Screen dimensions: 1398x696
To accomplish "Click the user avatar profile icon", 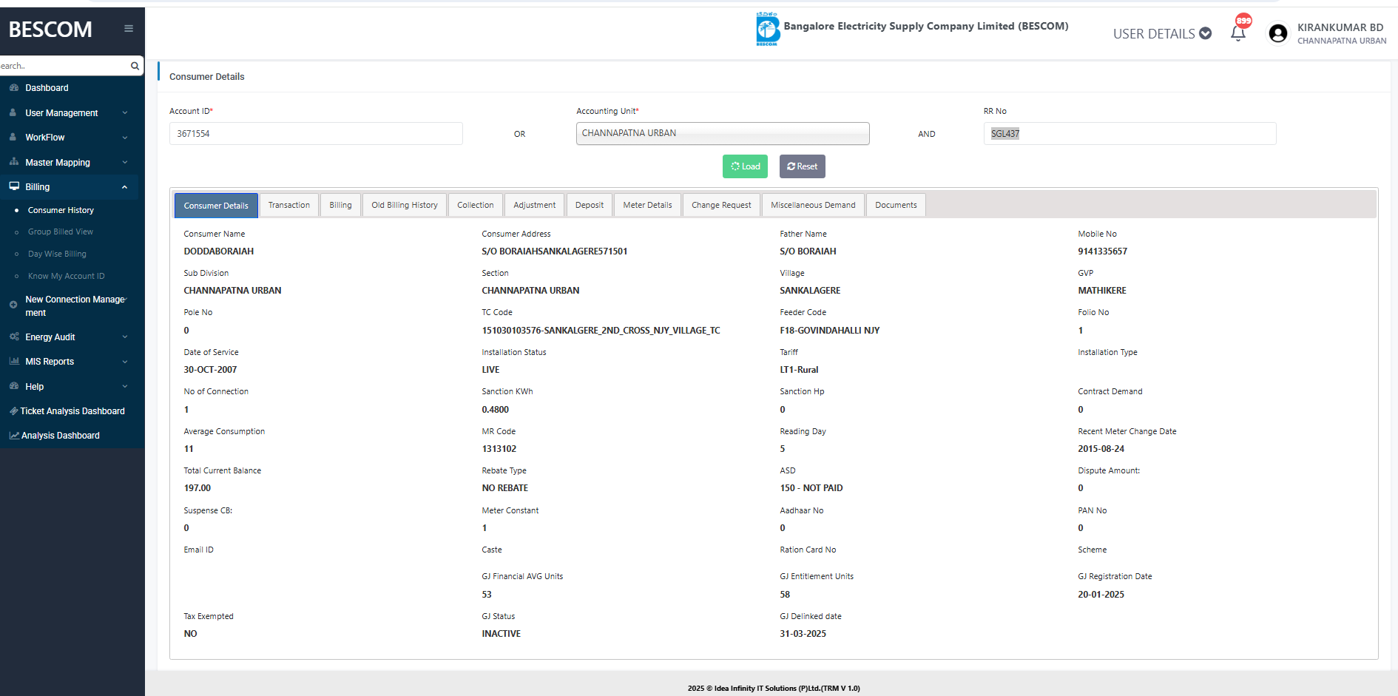I will pos(1277,33).
